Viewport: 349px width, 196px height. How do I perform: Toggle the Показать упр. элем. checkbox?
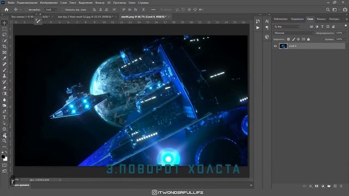(63, 10)
